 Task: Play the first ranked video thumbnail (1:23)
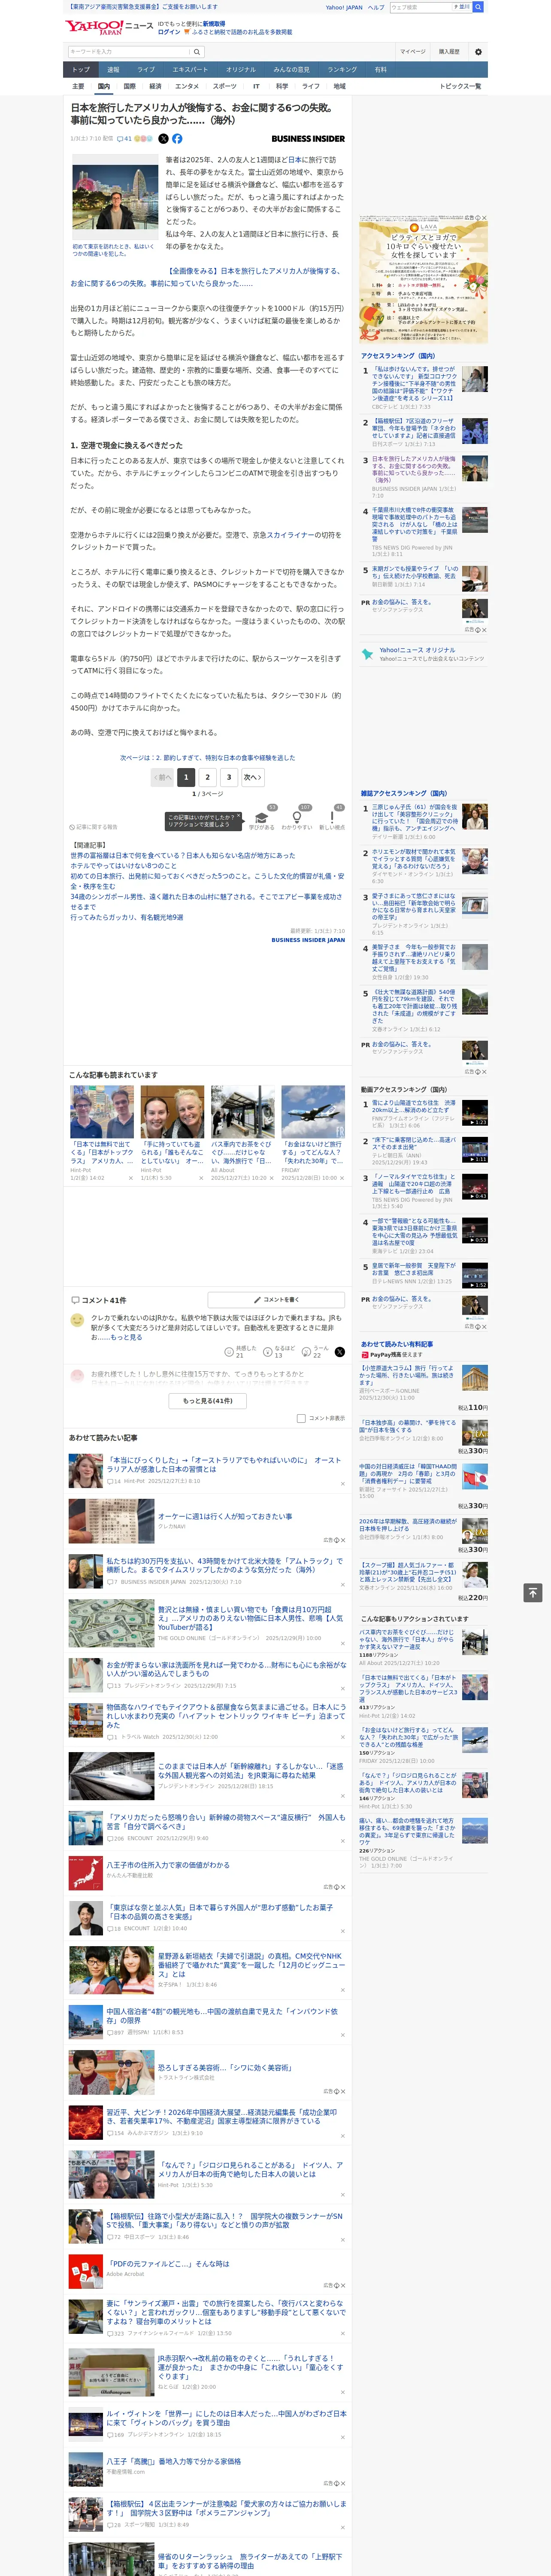click(x=475, y=1112)
